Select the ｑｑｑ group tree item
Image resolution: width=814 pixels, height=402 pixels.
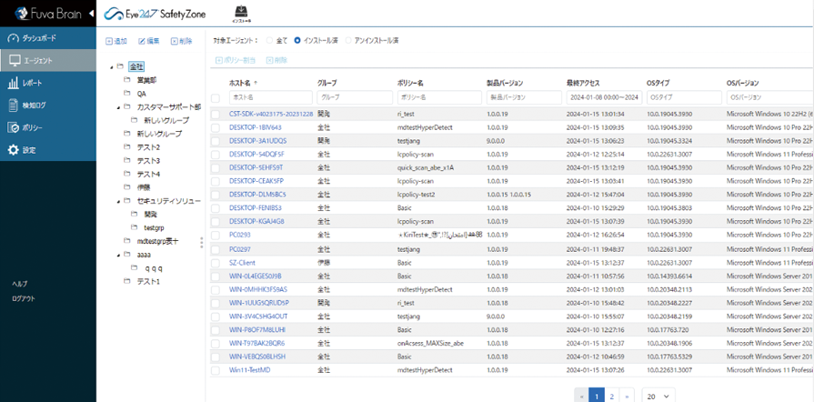(154, 268)
